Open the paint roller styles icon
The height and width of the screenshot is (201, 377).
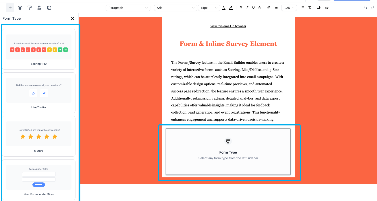coord(30,8)
